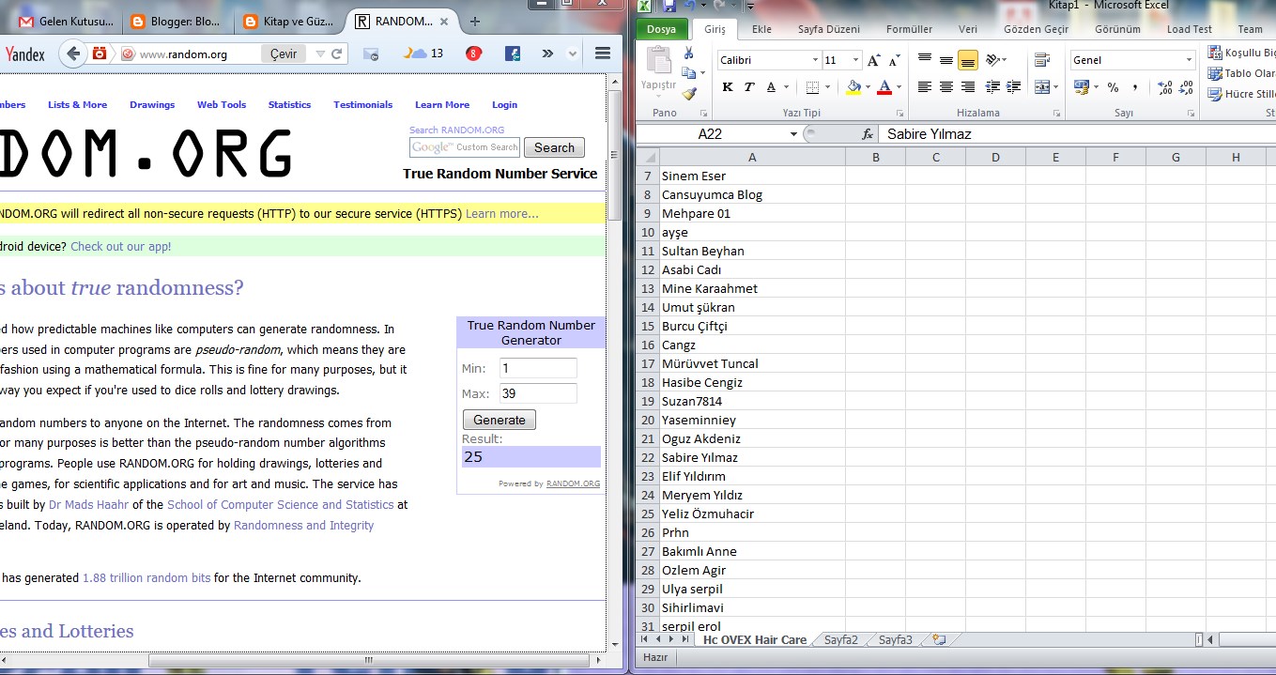Click the yellow fill color bucket swatch
This screenshot has height=675, width=1276.
(853, 87)
